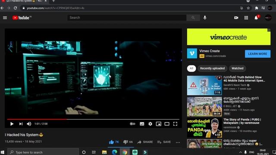Open Cortana circle on the taskbar
This screenshot has width=276, height=155.
point(84,152)
